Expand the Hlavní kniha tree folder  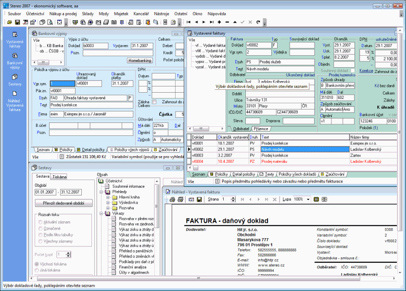tap(109, 197)
